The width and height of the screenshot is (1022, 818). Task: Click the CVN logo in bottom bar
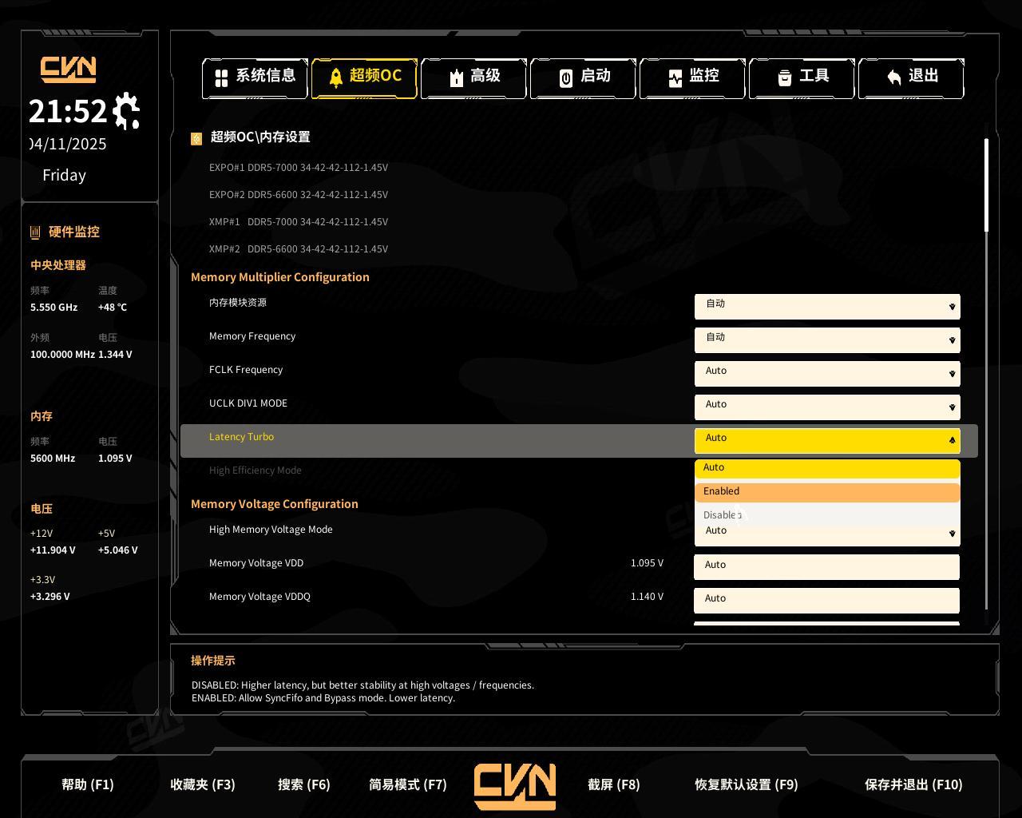tap(515, 787)
